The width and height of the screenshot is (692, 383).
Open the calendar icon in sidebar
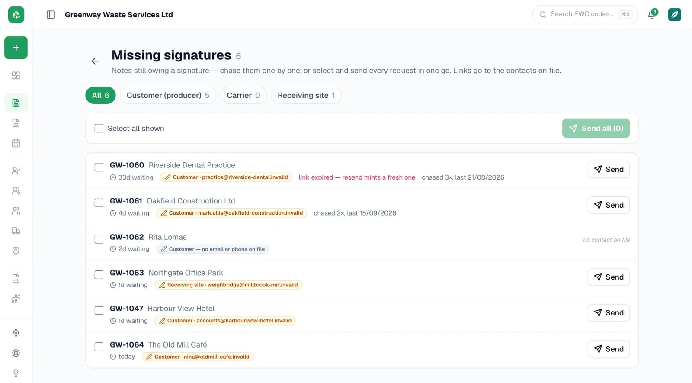[x=16, y=143]
